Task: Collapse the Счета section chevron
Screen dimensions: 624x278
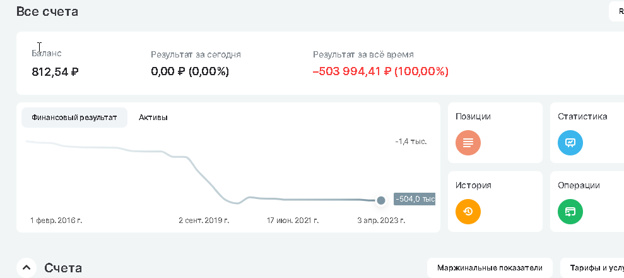Action: click(x=26, y=268)
